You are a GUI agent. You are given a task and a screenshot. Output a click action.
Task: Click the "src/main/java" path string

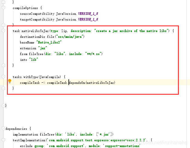(x=70, y=37)
